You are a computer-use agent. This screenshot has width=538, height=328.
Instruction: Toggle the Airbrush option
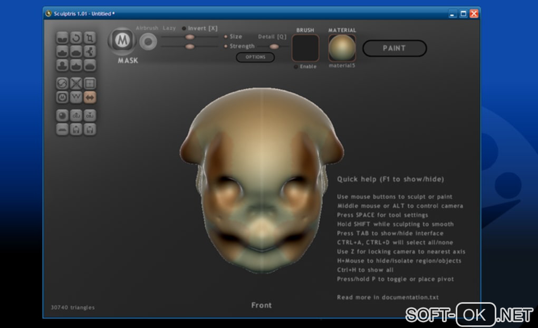[x=147, y=28]
